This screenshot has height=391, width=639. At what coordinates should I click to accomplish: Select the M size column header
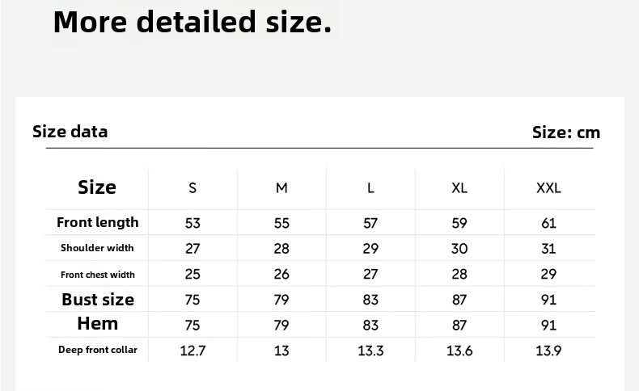coord(281,188)
